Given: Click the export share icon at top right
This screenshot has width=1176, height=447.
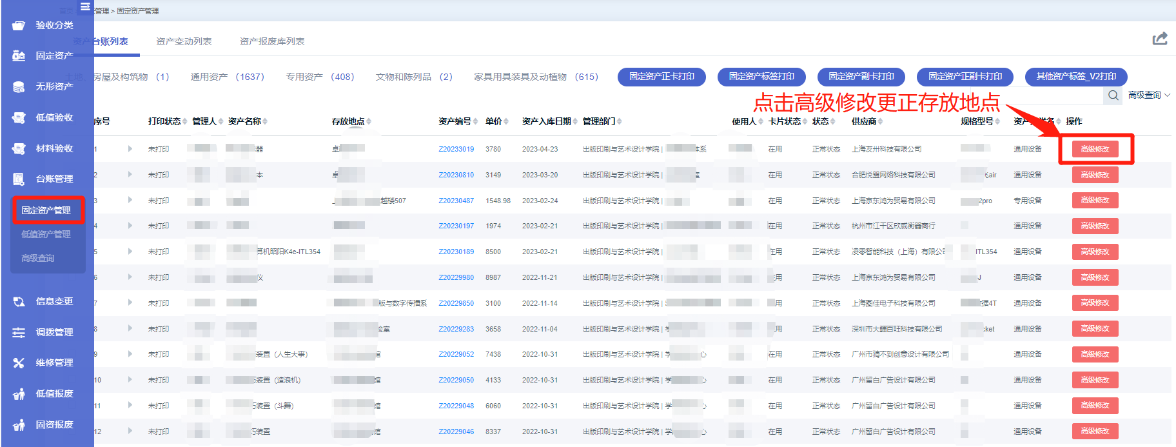Looking at the screenshot, I should 1160,39.
